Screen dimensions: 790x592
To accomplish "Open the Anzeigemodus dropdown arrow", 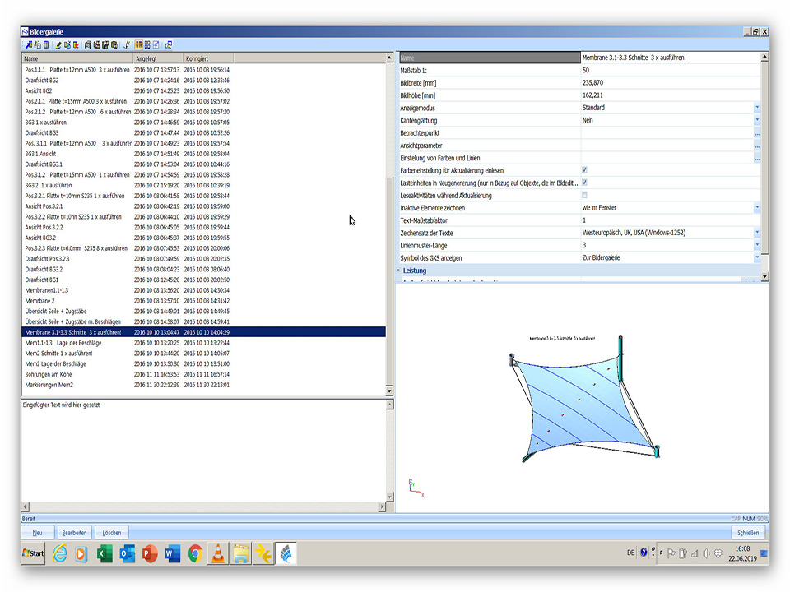I will 756,108.
